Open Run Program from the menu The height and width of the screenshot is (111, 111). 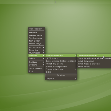(x=37, y=29)
